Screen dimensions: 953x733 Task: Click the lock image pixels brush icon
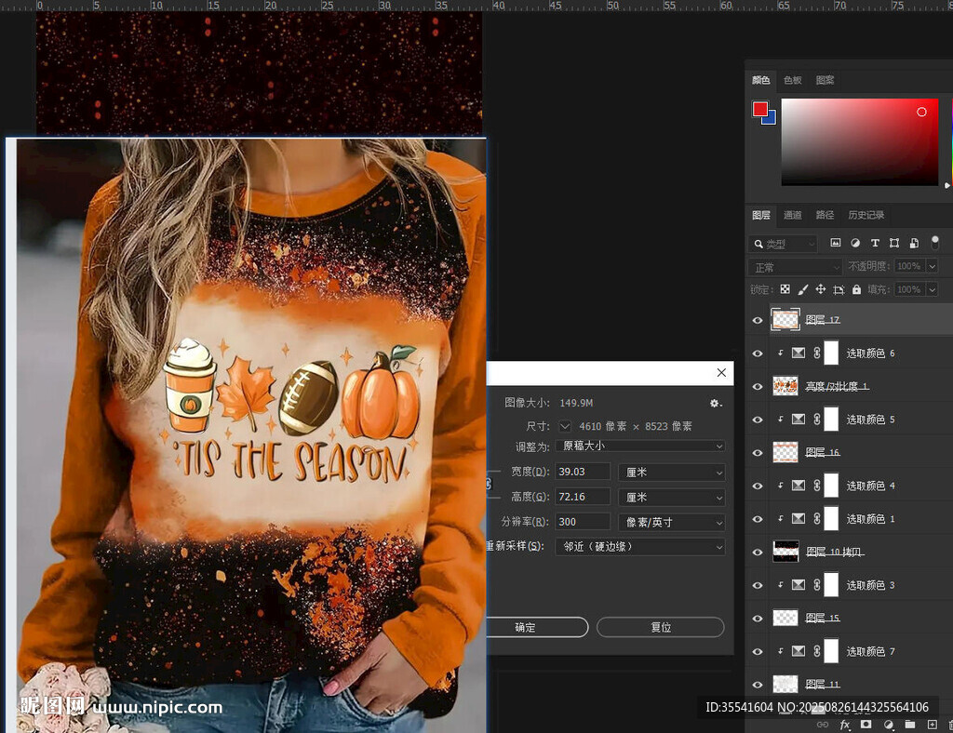click(803, 289)
